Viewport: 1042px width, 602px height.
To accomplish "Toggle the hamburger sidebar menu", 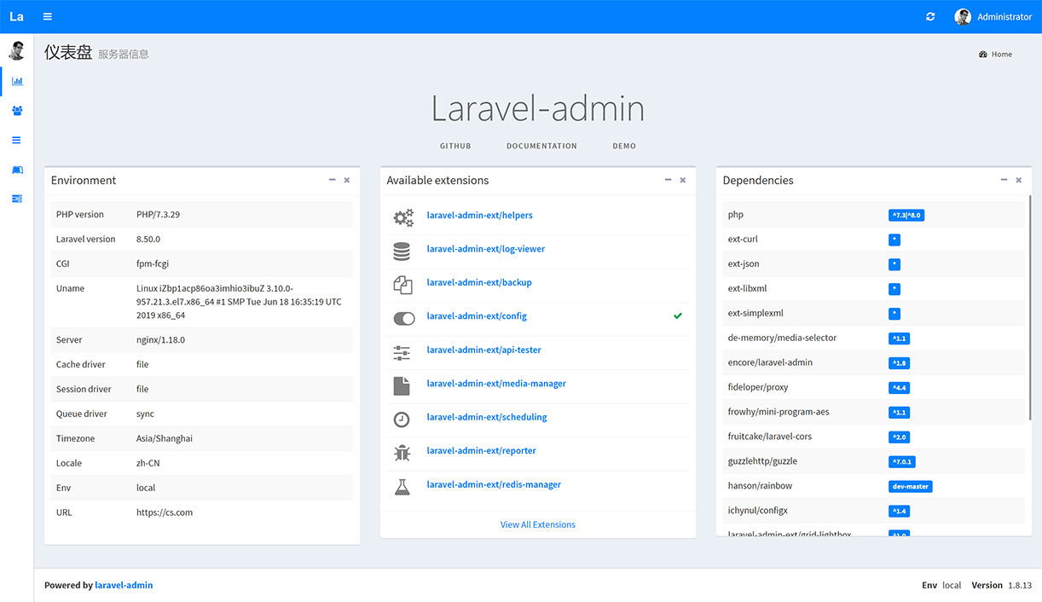I will pyautogui.click(x=48, y=16).
